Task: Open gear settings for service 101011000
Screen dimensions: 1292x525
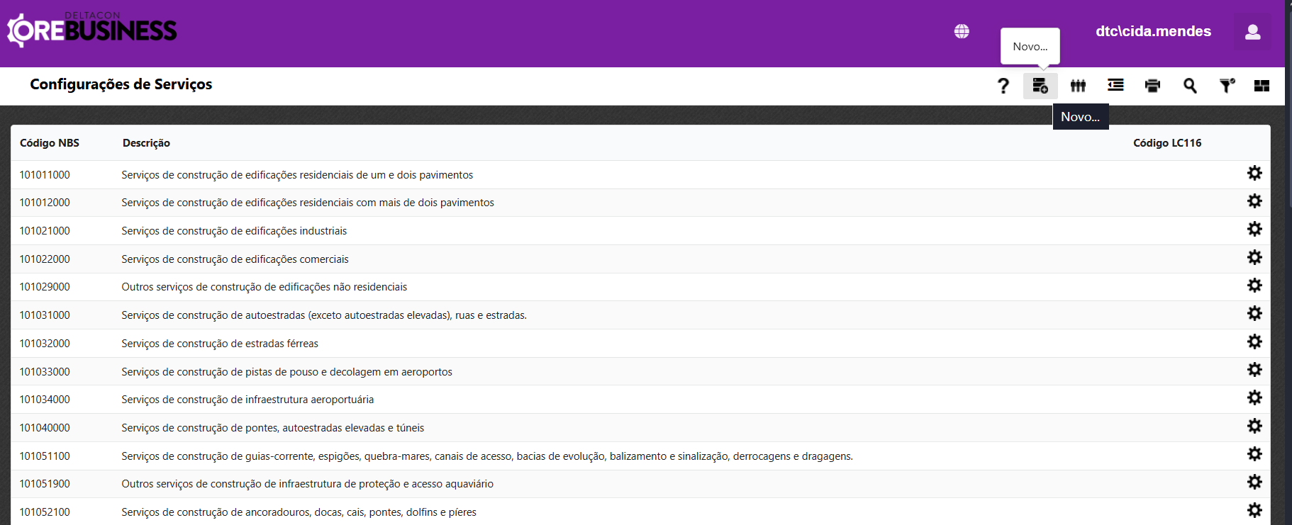Action: [1254, 173]
